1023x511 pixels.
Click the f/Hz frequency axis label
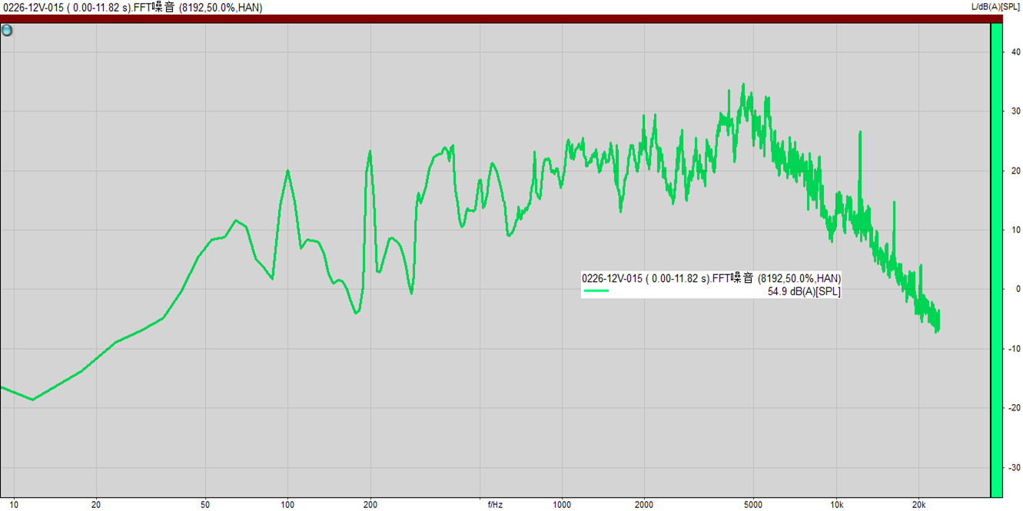point(495,505)
